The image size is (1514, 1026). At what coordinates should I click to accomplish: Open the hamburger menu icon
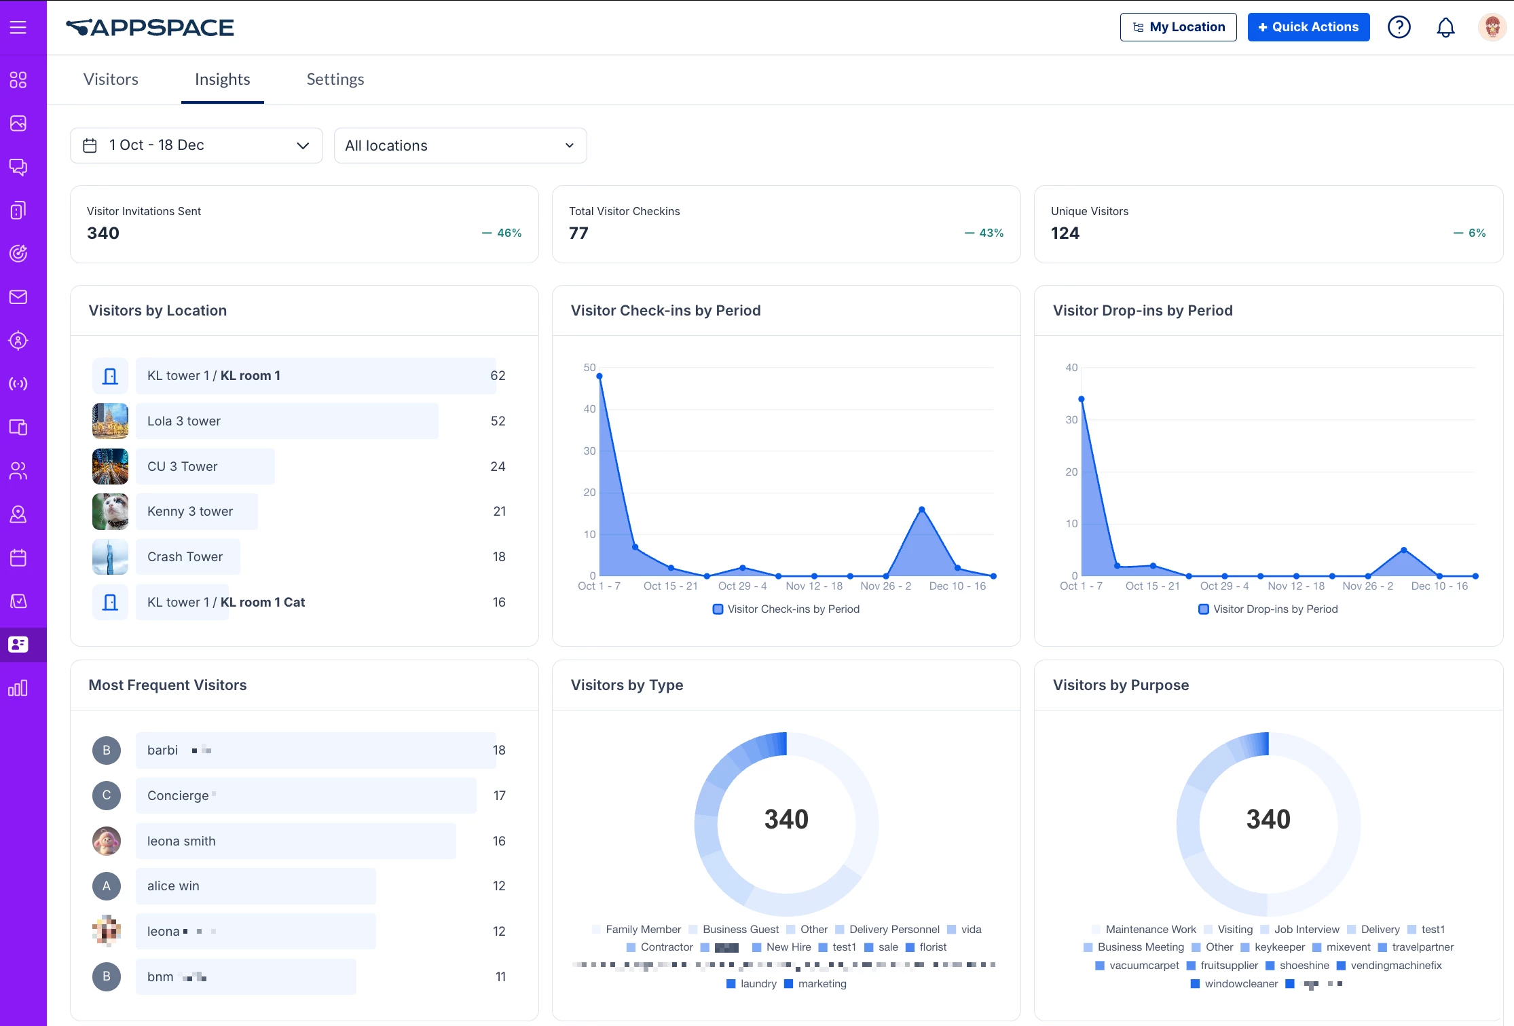pyautogui.click(x=18, y=27)
